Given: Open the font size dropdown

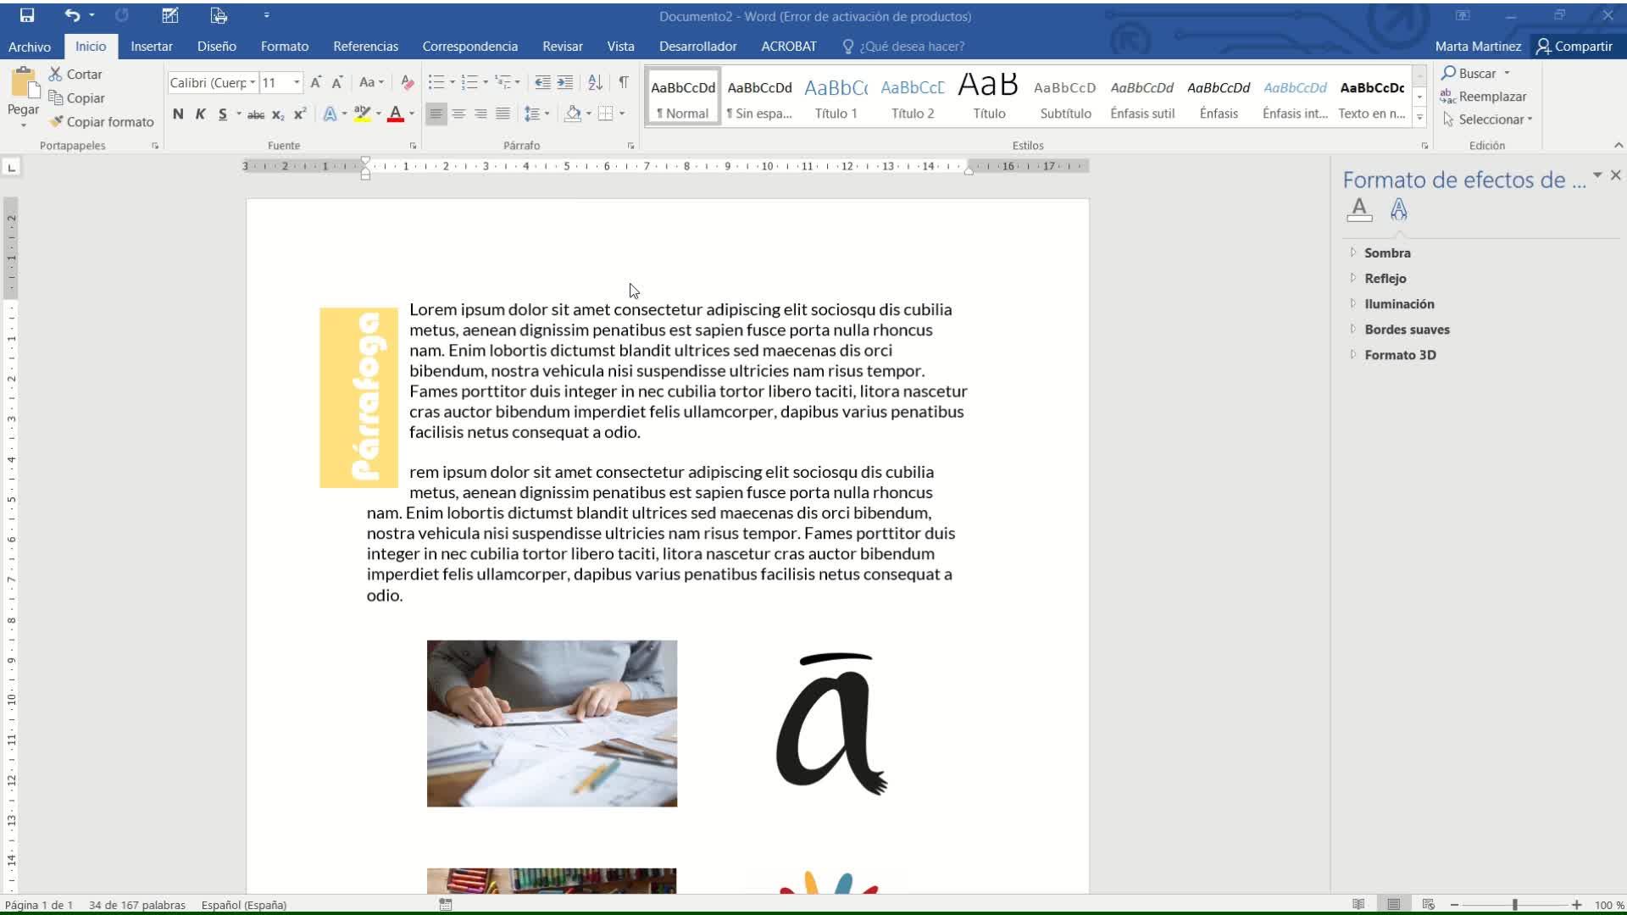Looking at the screenshot, I should point(297,82).
